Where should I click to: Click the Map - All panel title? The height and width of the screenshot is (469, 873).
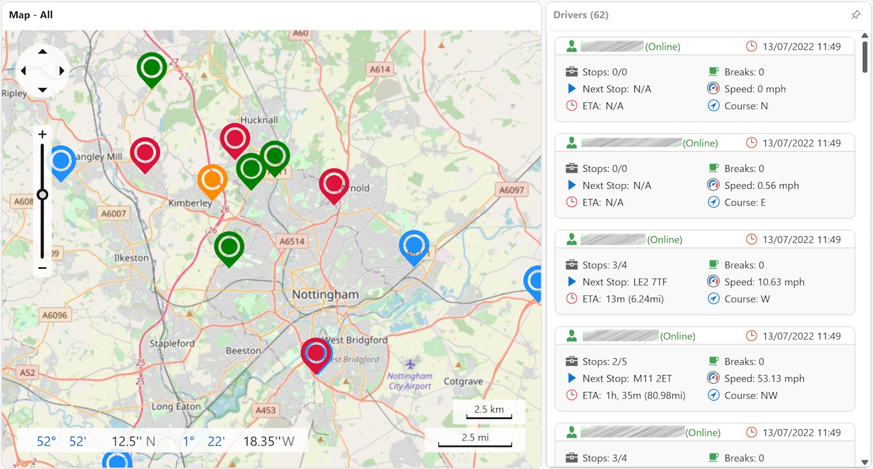click(31, 15)
